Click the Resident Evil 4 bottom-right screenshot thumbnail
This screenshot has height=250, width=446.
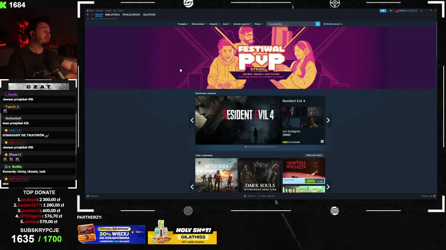point(312,123)
